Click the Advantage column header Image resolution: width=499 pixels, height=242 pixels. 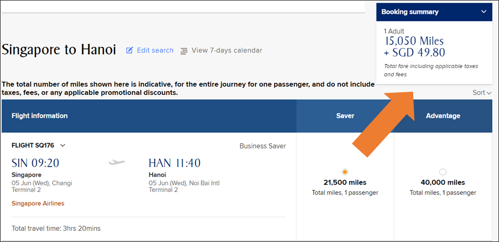443,116
